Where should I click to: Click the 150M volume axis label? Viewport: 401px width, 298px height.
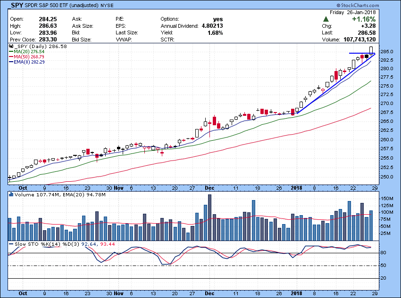point(387,199)
